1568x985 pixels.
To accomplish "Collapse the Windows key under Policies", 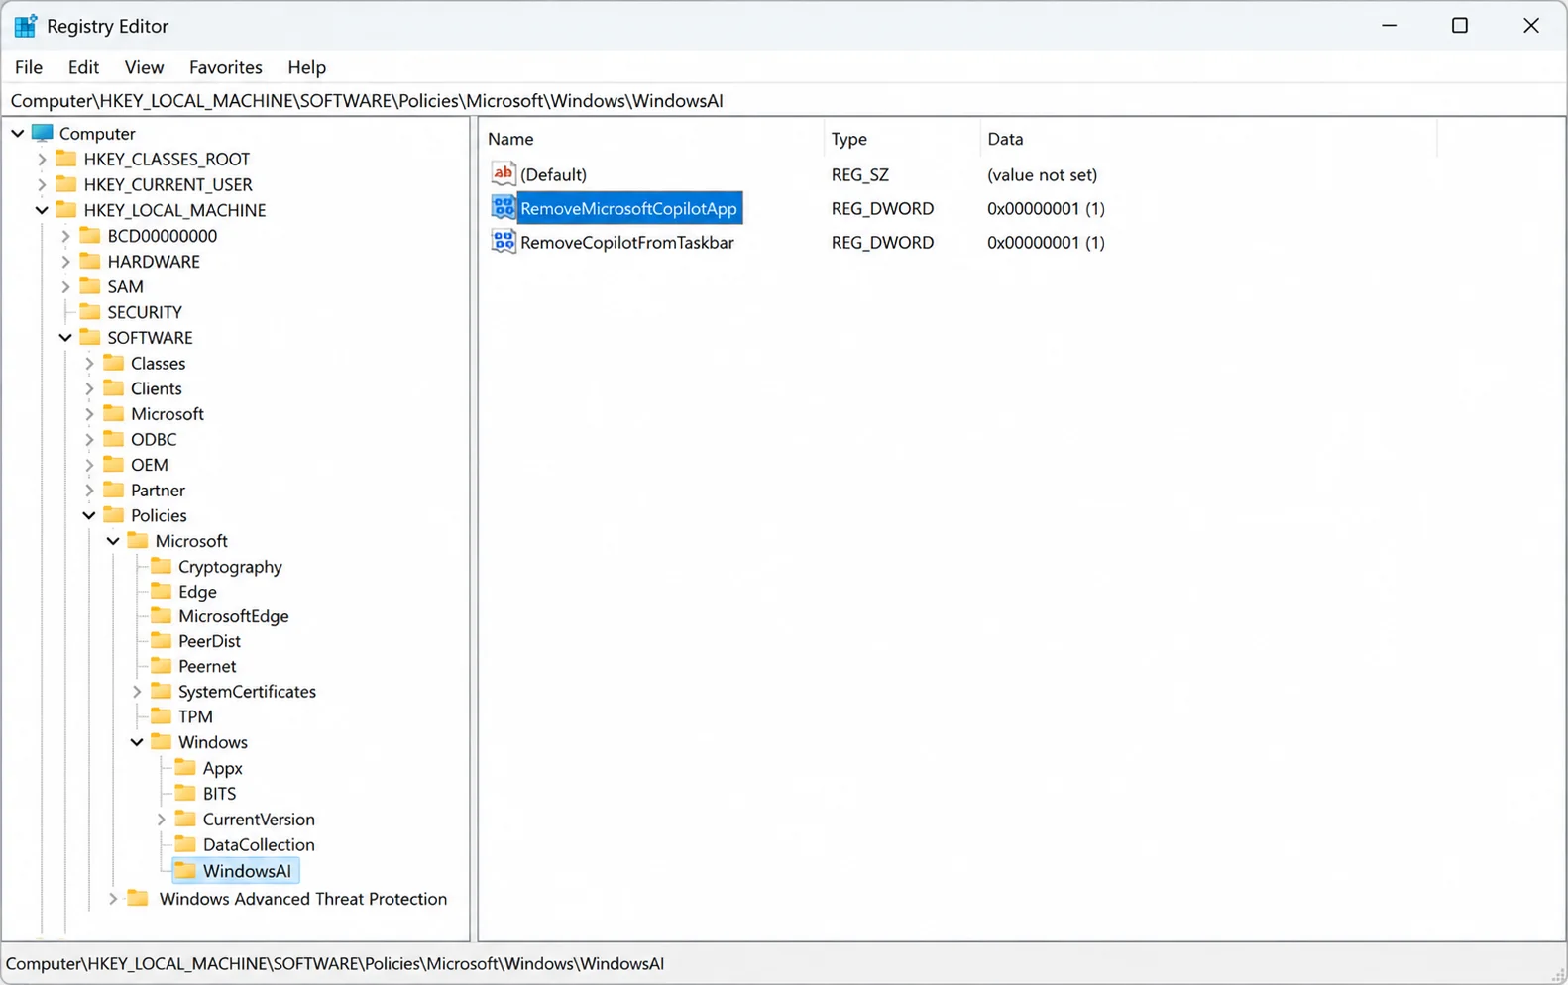I will click(x=137, y=742).
